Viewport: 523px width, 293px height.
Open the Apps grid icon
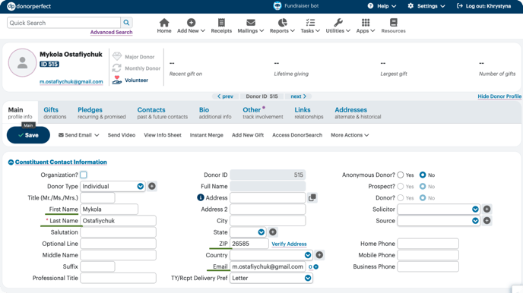click(366, 23)
